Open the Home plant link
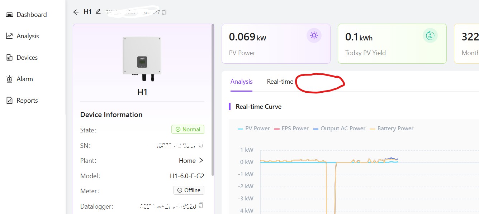The height and width of the screenshot is (214, 479). tap(191, 161)
